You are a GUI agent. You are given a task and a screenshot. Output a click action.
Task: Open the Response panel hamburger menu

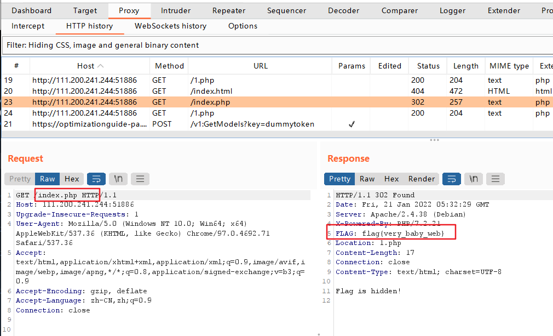point(496,179)
